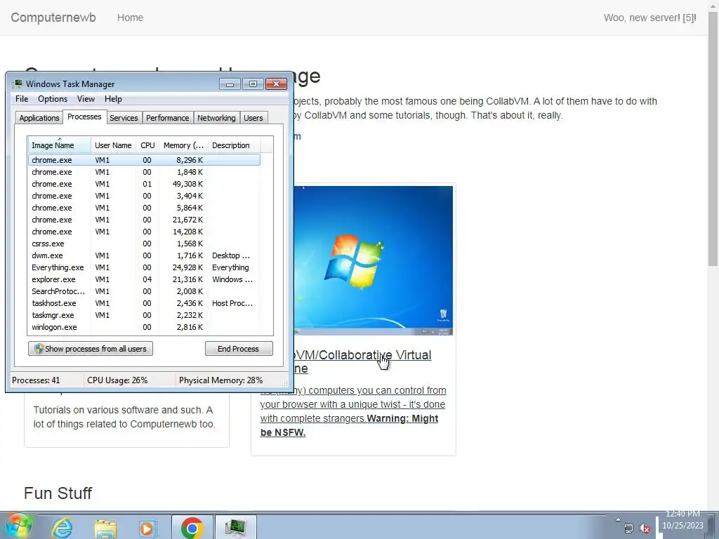The image size is (719, 539).
Task: Click CPU Usage: 26% in status bar
Action: (117, 380)
